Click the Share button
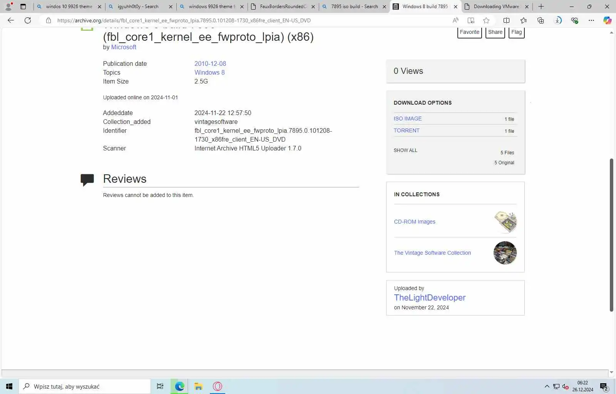The image size is (616, 394). coord(495,32)
